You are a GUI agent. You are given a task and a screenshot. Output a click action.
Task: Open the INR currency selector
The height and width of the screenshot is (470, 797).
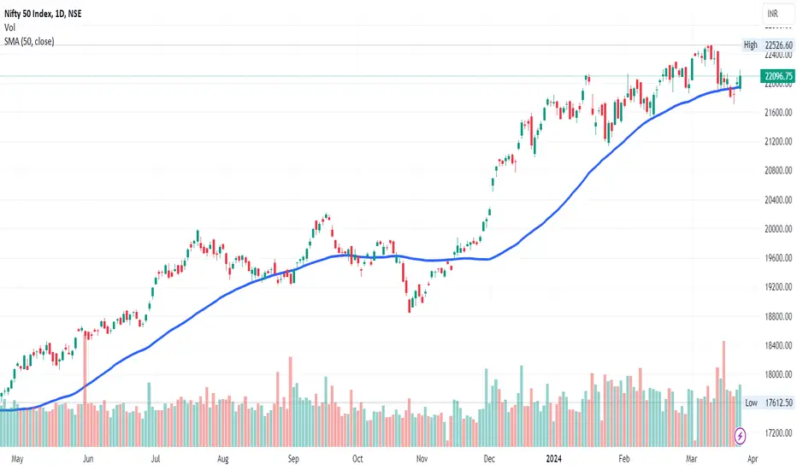[x=777, y=14]
